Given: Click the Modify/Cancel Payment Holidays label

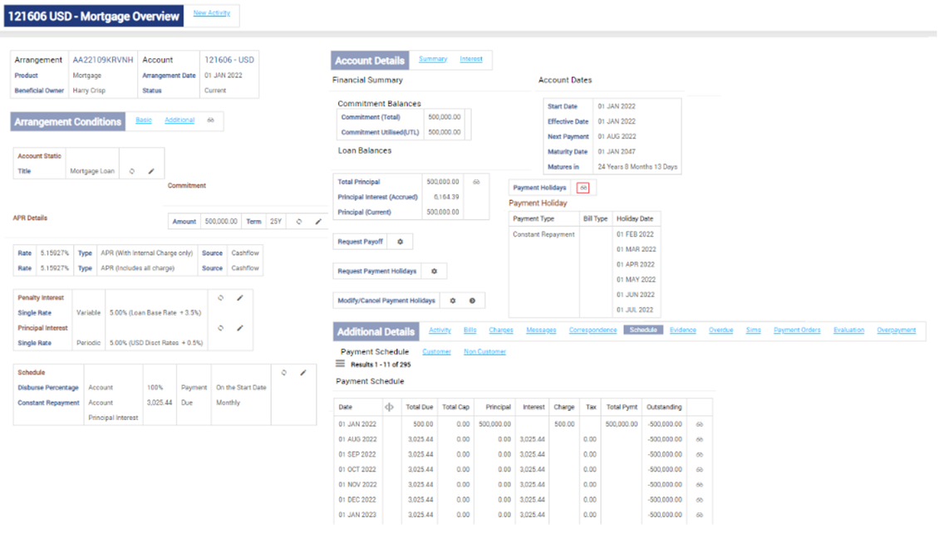Looking at the screenshot, I should click(x=386, y=301).
